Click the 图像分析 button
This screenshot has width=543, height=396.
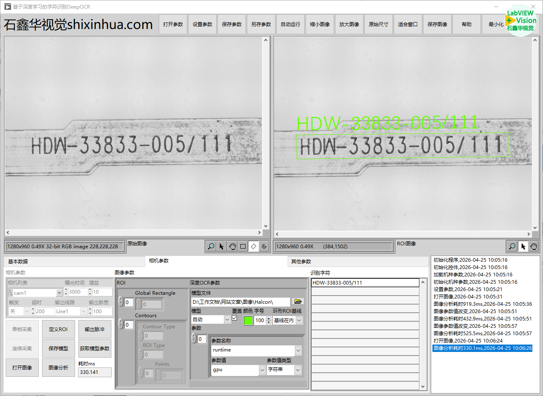(x=58, y=368)
